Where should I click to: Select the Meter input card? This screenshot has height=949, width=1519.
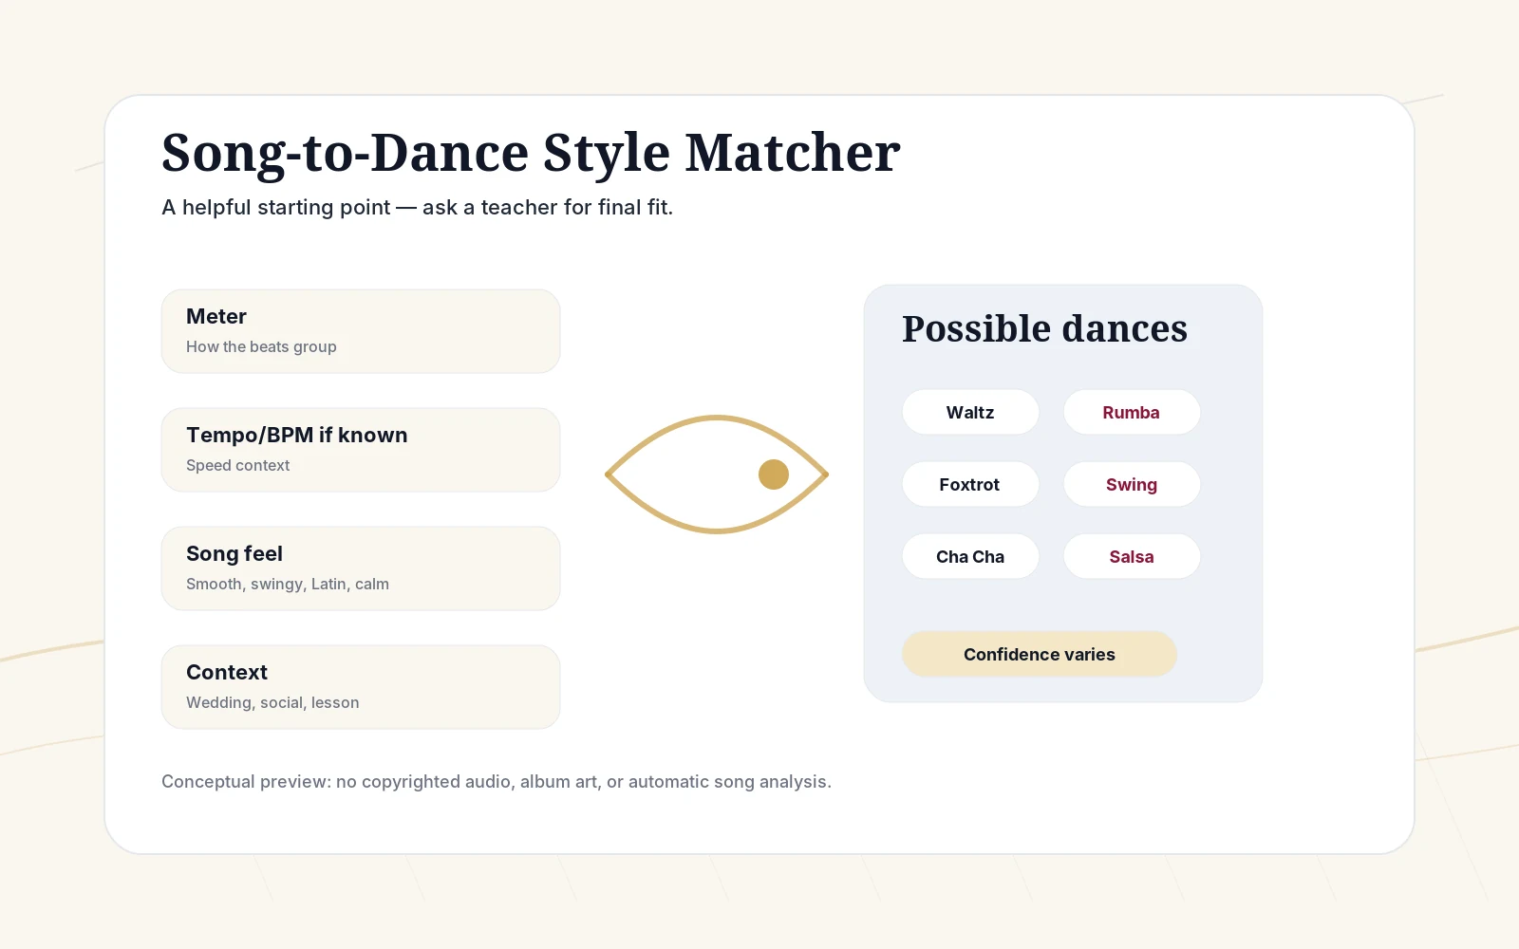361,331
